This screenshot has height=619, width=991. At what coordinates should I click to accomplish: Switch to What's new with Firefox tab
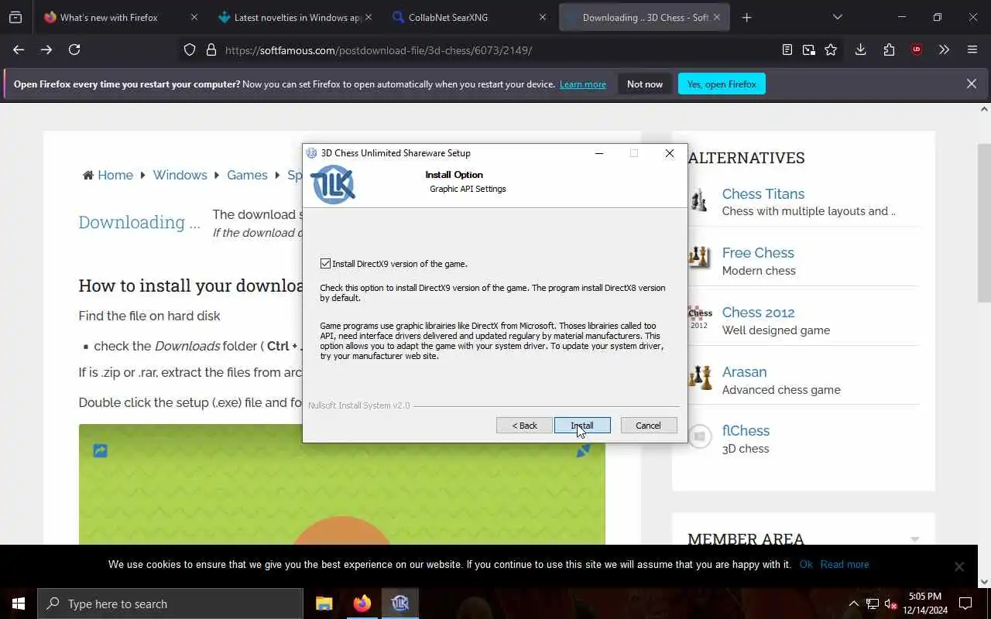108,17
